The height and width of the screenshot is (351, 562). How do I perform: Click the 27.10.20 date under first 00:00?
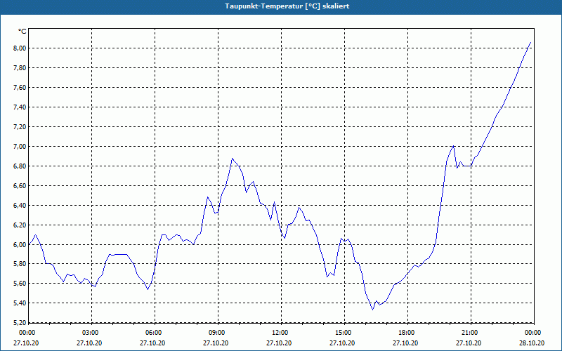click(x=26, y=343)
